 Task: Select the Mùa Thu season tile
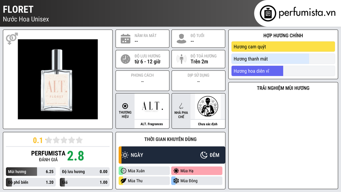point(144,181)
